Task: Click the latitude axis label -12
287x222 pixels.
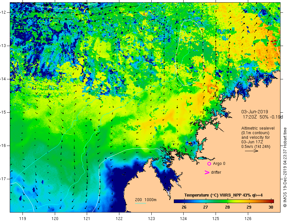Action: (3, 12)
